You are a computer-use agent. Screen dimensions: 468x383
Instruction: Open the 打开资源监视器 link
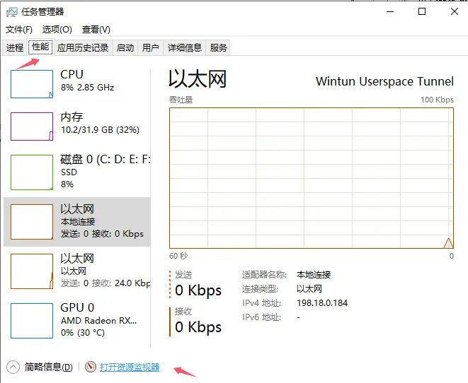coord(130,367)
